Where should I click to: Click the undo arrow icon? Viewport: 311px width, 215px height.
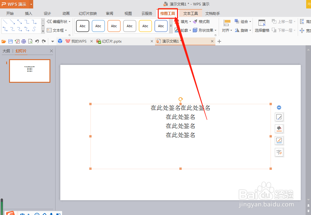(37, 41)
